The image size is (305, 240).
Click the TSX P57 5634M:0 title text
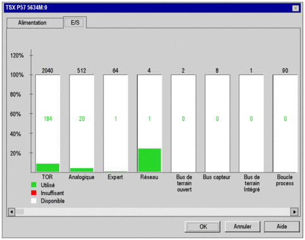point(27,8)
